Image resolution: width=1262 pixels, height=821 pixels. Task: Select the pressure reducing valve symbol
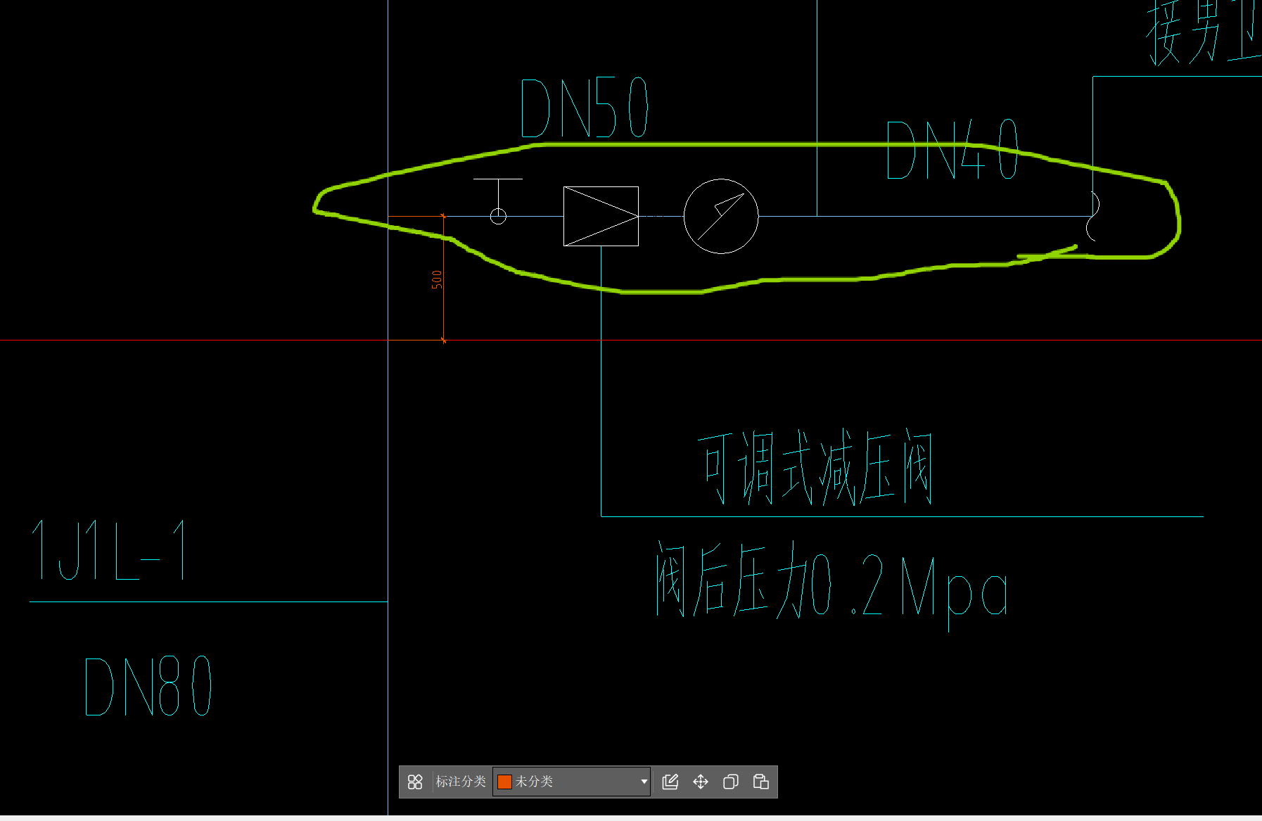[601, 216]
